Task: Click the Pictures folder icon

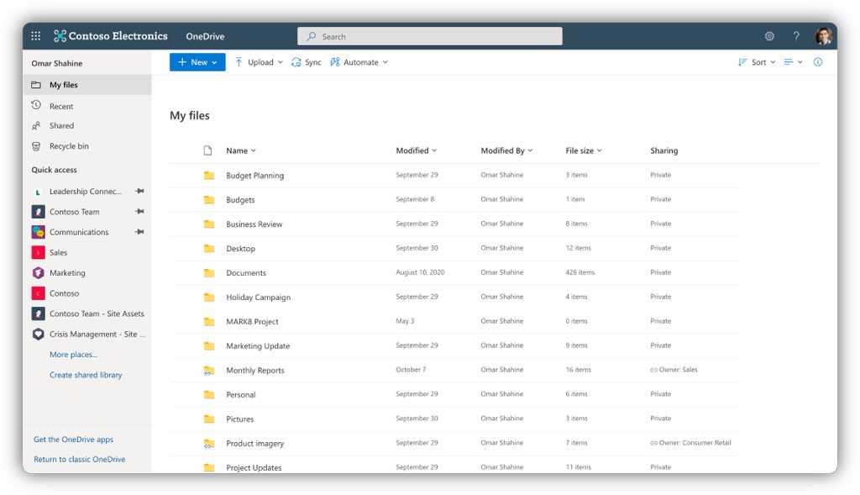Action: [x=209, y=419]
